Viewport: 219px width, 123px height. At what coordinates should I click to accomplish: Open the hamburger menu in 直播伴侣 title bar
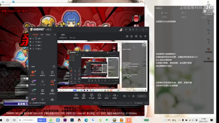click(136, 30)
